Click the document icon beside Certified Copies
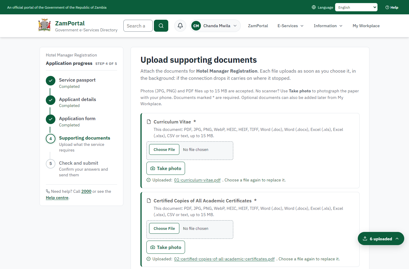Screen dimensions: 409x269 tap(149, 201)
